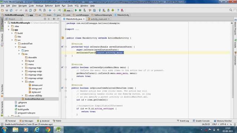Navigate back with the blue arrow icon

[50, 10]
